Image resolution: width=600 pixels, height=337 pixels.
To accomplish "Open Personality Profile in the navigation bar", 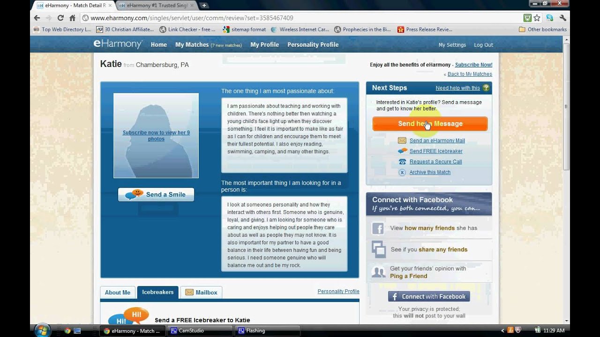I will point(313,44).
